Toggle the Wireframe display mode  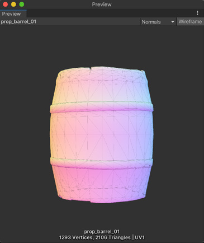click(190, 22)
